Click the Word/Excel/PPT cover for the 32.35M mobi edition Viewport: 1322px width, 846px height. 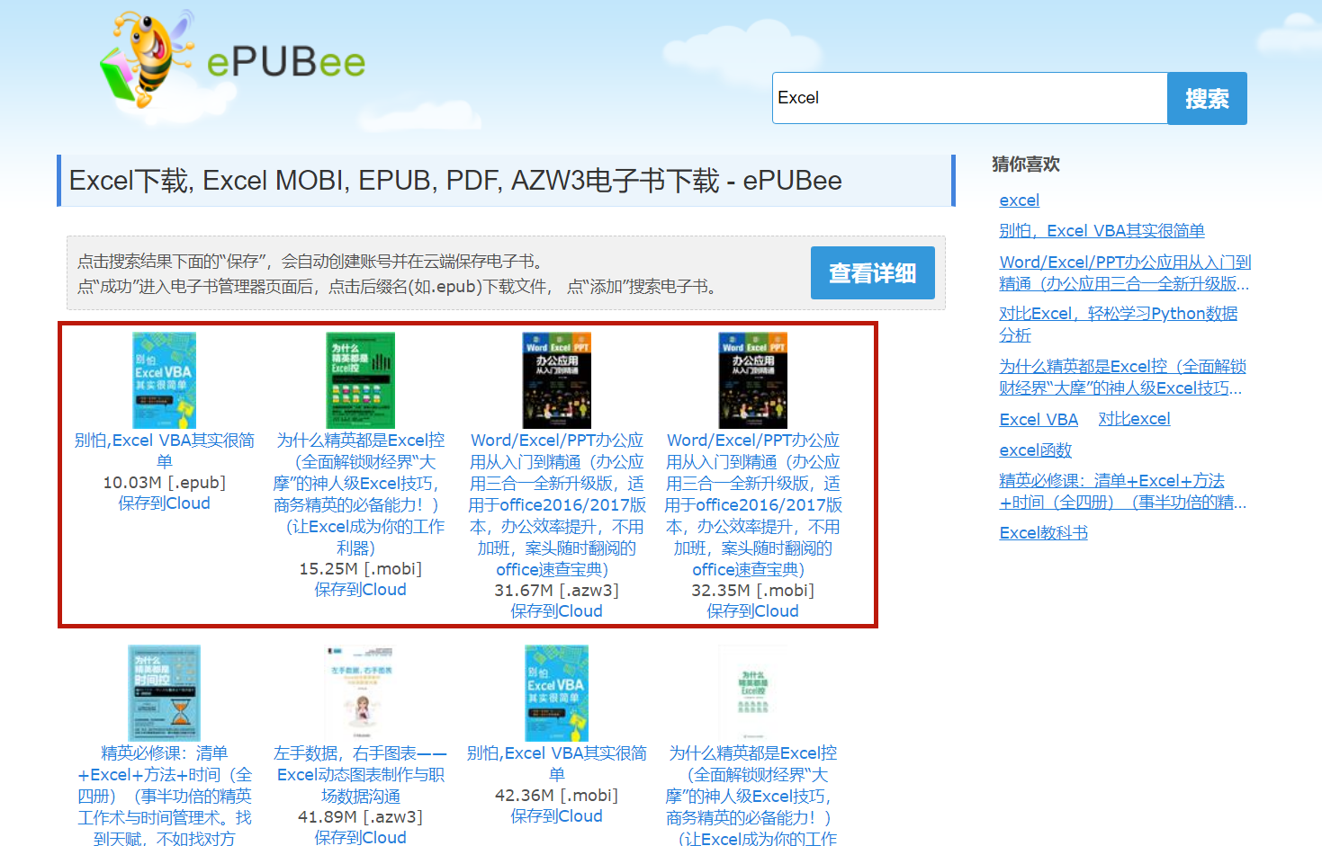click(x=752, y=380)
